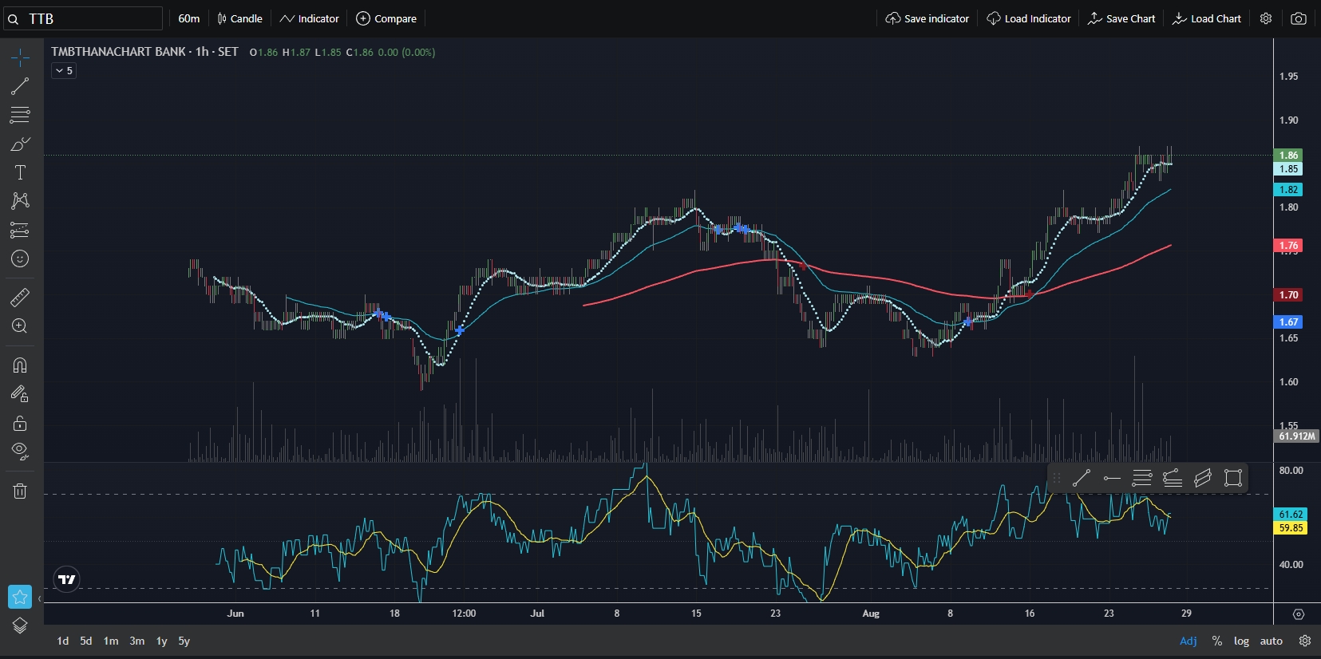
Task: Toggle hide all drawings eye icon
Action: pyautogui.click(x=20, y=452)
